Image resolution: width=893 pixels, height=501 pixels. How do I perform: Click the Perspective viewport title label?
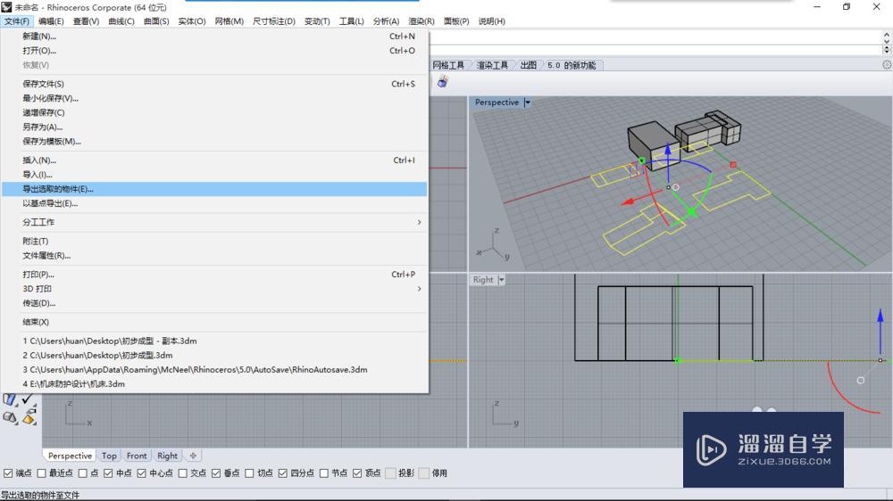coord(497,103)
